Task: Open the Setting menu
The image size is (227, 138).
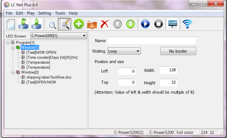Action: [x=45, y=13]
